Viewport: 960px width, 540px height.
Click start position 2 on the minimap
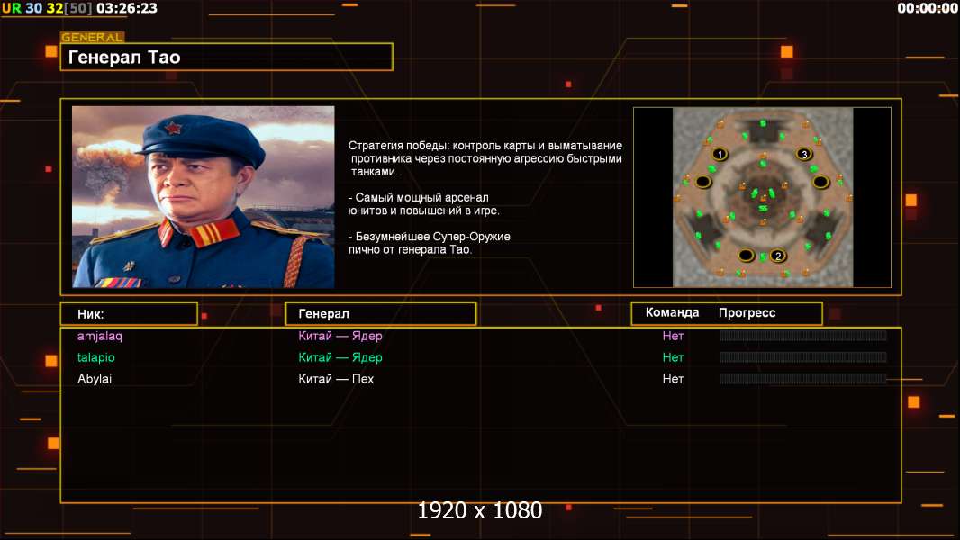tap(777, 256)
